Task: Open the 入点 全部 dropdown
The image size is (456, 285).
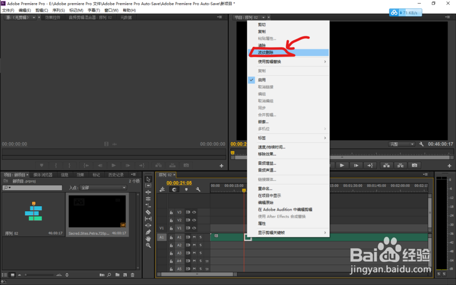Action: (103, 187)
